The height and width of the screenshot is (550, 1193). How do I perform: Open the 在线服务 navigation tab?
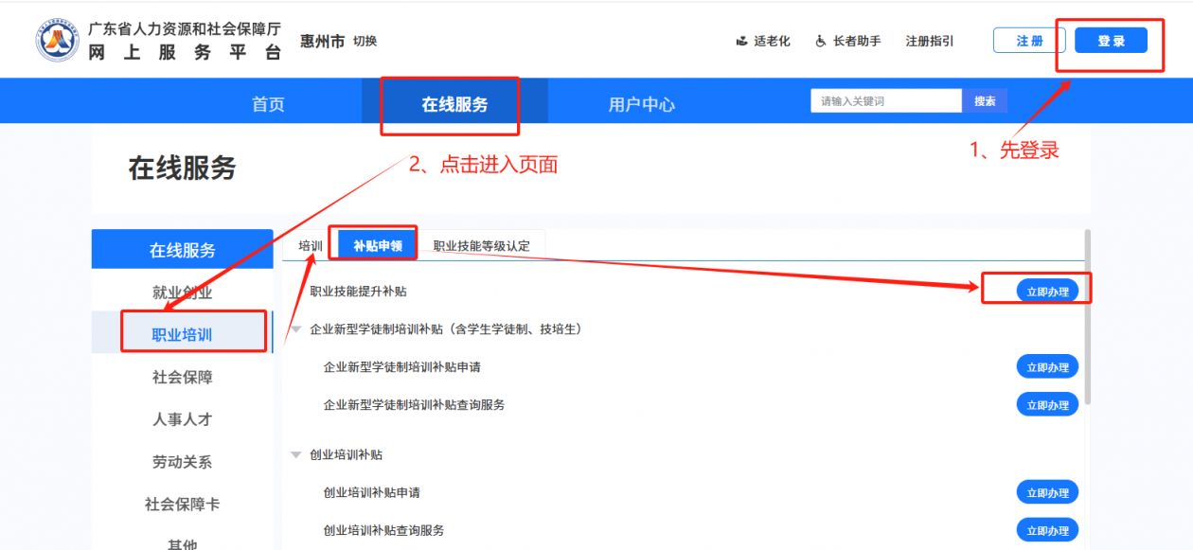click(454, 104)
